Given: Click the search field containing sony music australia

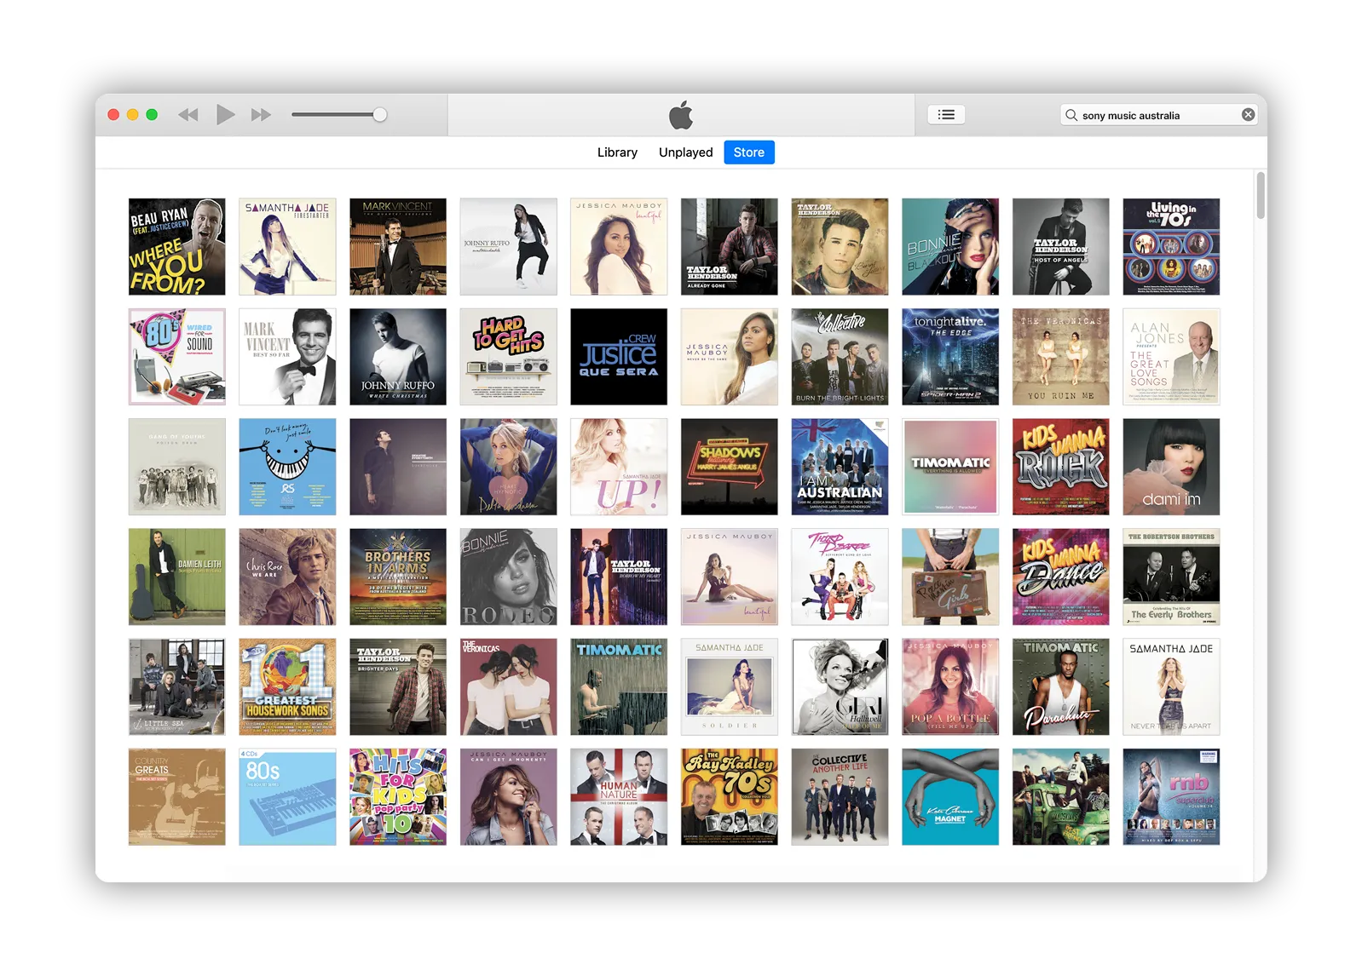Looking at the screenshot, I should [x=1159, y=115].
